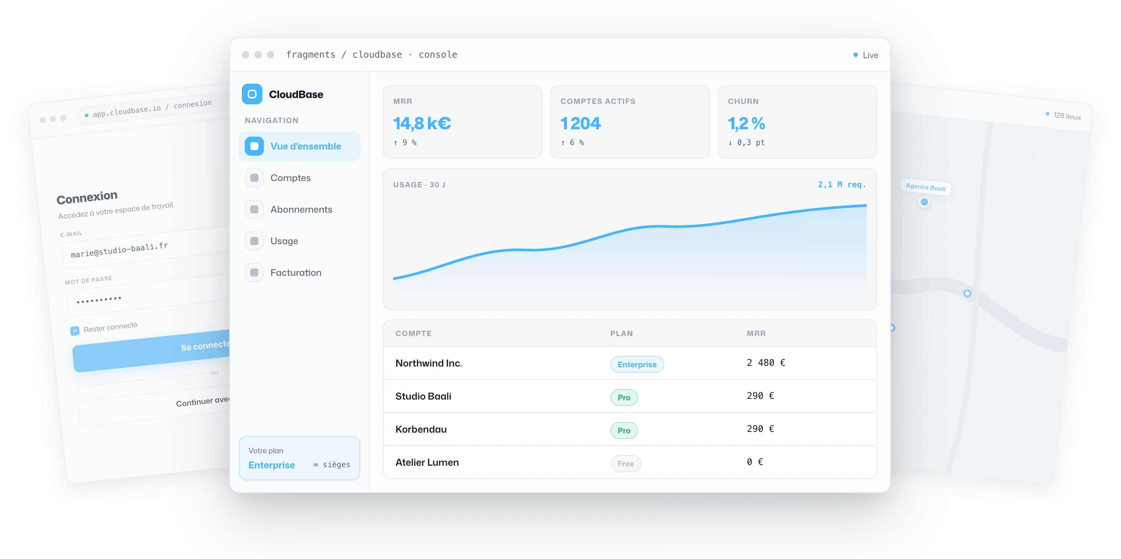The image size is (1121, 559).
Task: Click the Usage nav icon
Action: 254,241
